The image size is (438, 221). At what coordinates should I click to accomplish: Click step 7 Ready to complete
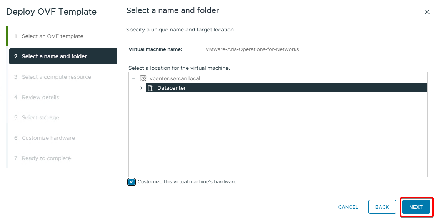pos(46,158)
